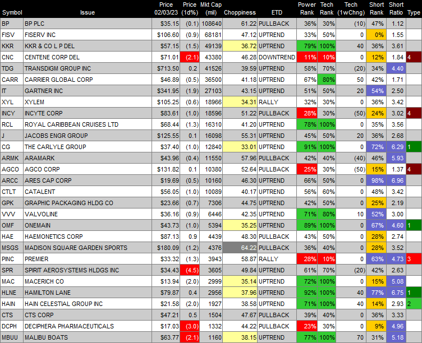Click CNC ETD value DOWNTREND
422x343 pixels.
pyautogui.click(x=277, y=57)
